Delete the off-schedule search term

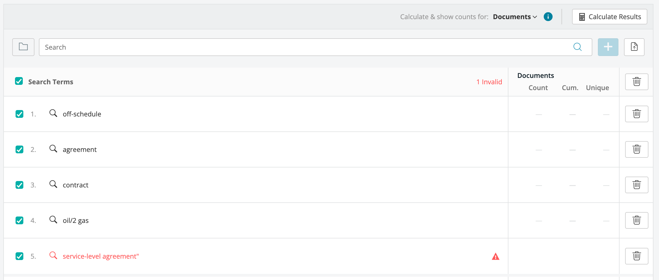[x=636, y=114]
